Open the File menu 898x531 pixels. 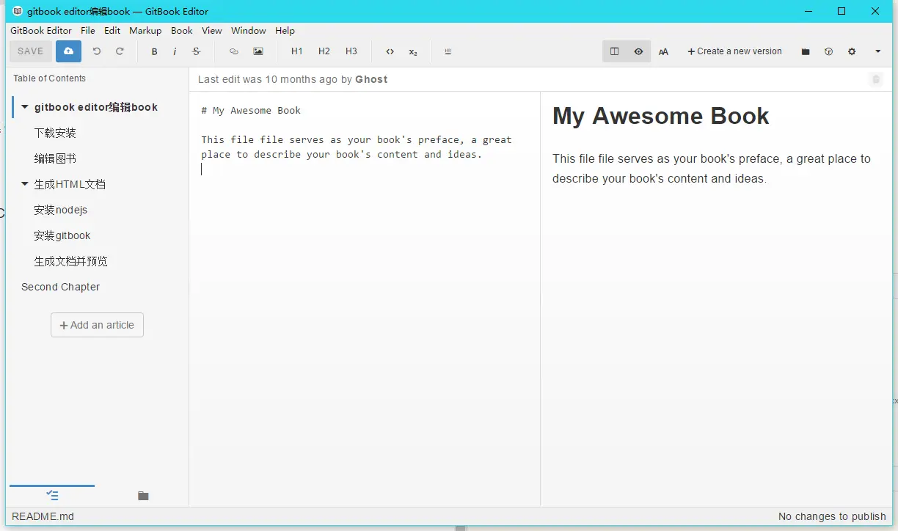88,31
